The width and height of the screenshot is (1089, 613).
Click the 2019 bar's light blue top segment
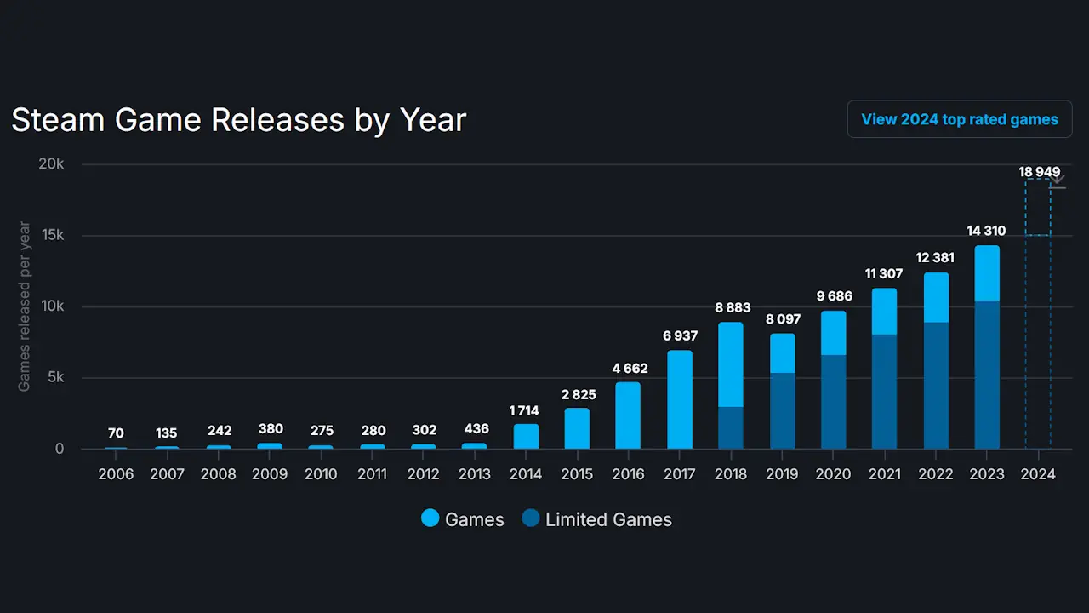(x=782, y=353)
